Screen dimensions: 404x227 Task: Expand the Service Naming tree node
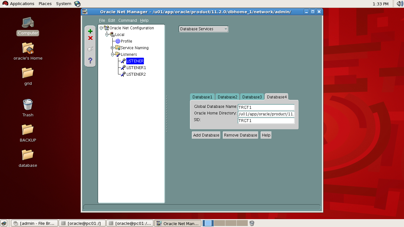point(112,48)
